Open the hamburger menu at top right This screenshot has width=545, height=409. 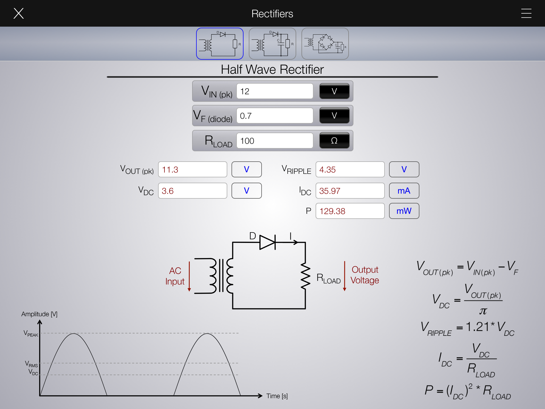coord(526,13)
